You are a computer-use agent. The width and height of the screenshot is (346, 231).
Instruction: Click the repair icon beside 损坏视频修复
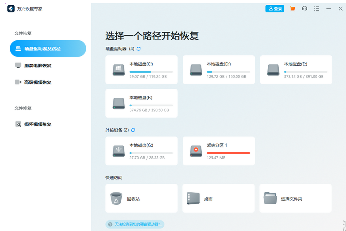point(18,124)
